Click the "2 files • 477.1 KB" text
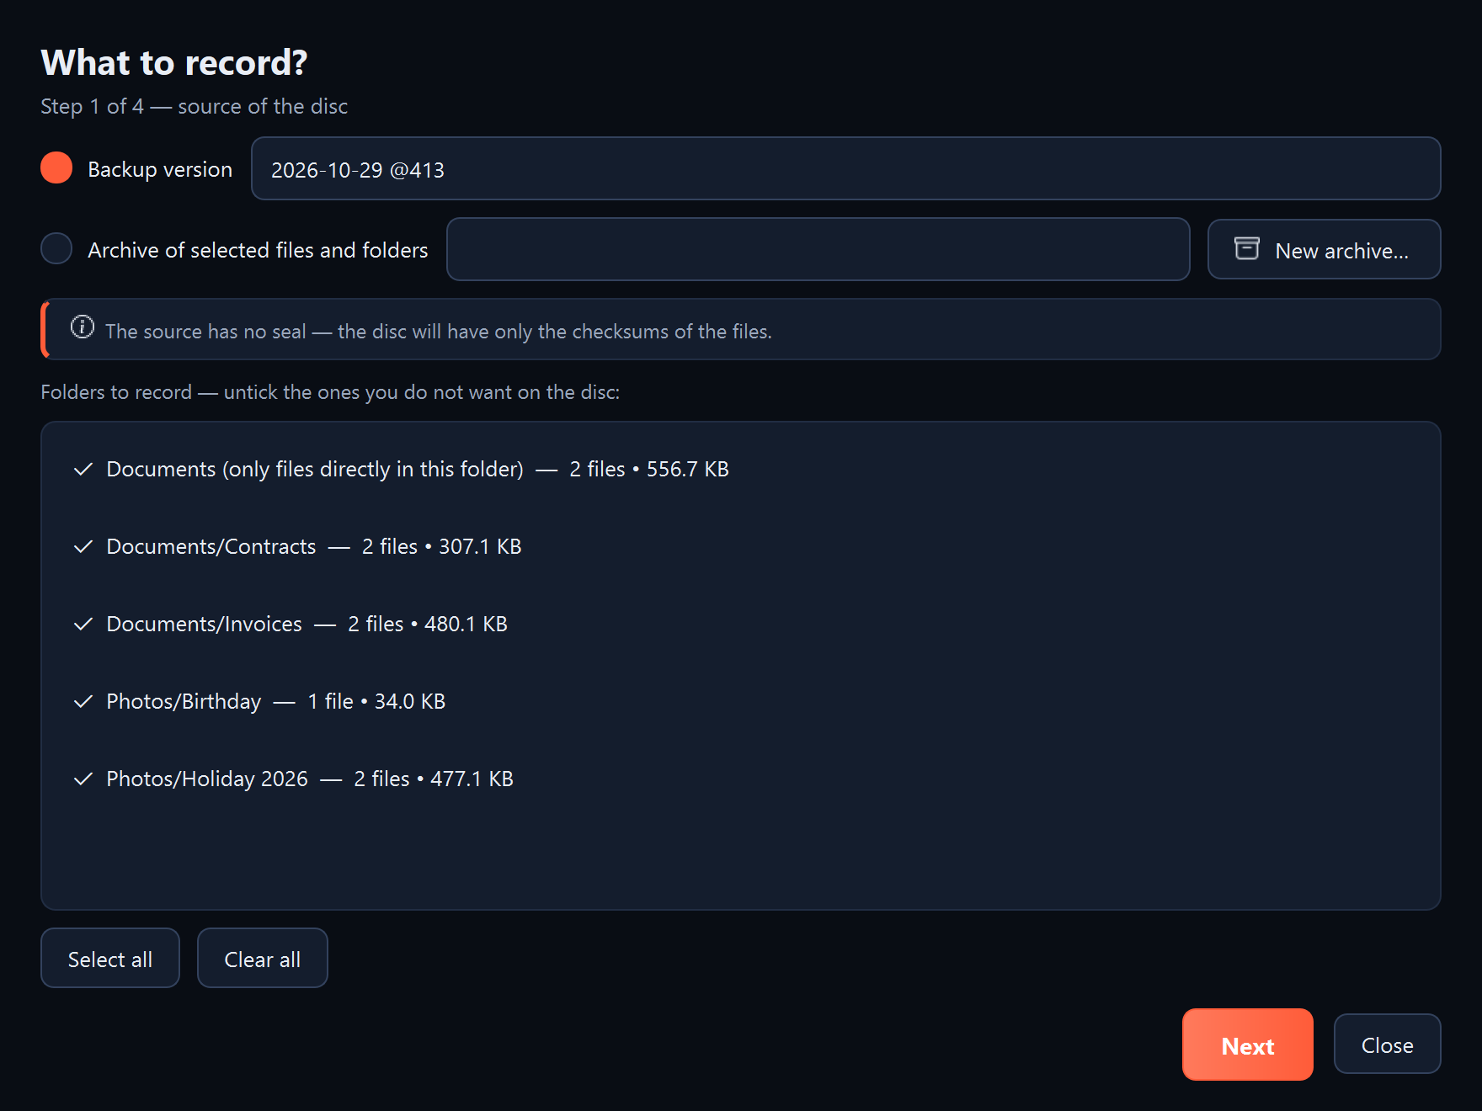Screen dimensions: 1482x1111 click(x=434, y=779)
